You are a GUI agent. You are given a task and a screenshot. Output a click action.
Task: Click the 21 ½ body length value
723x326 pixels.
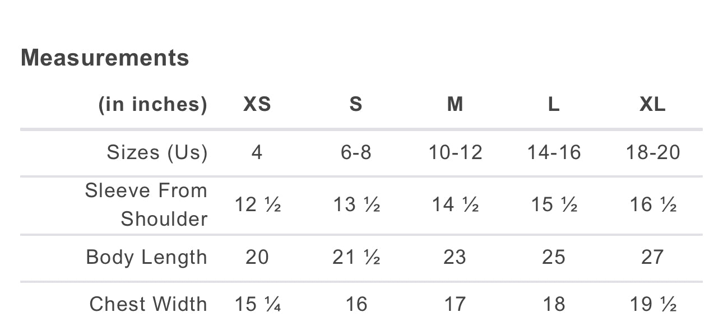pos(356,258)
